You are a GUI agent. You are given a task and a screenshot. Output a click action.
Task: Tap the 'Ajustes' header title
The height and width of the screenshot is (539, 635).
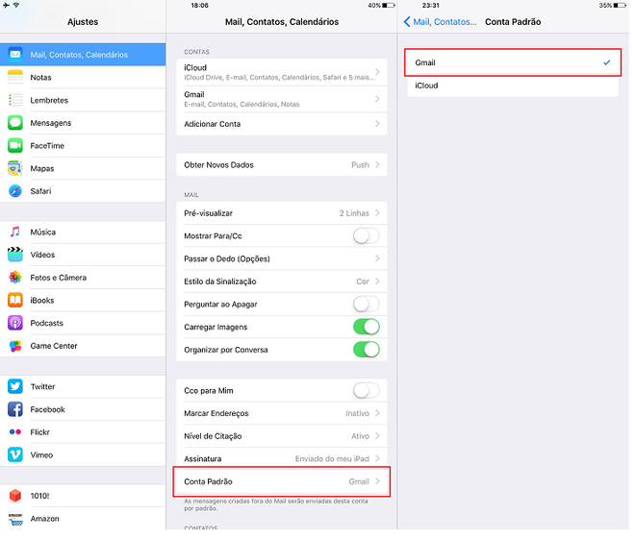point(83,22)
